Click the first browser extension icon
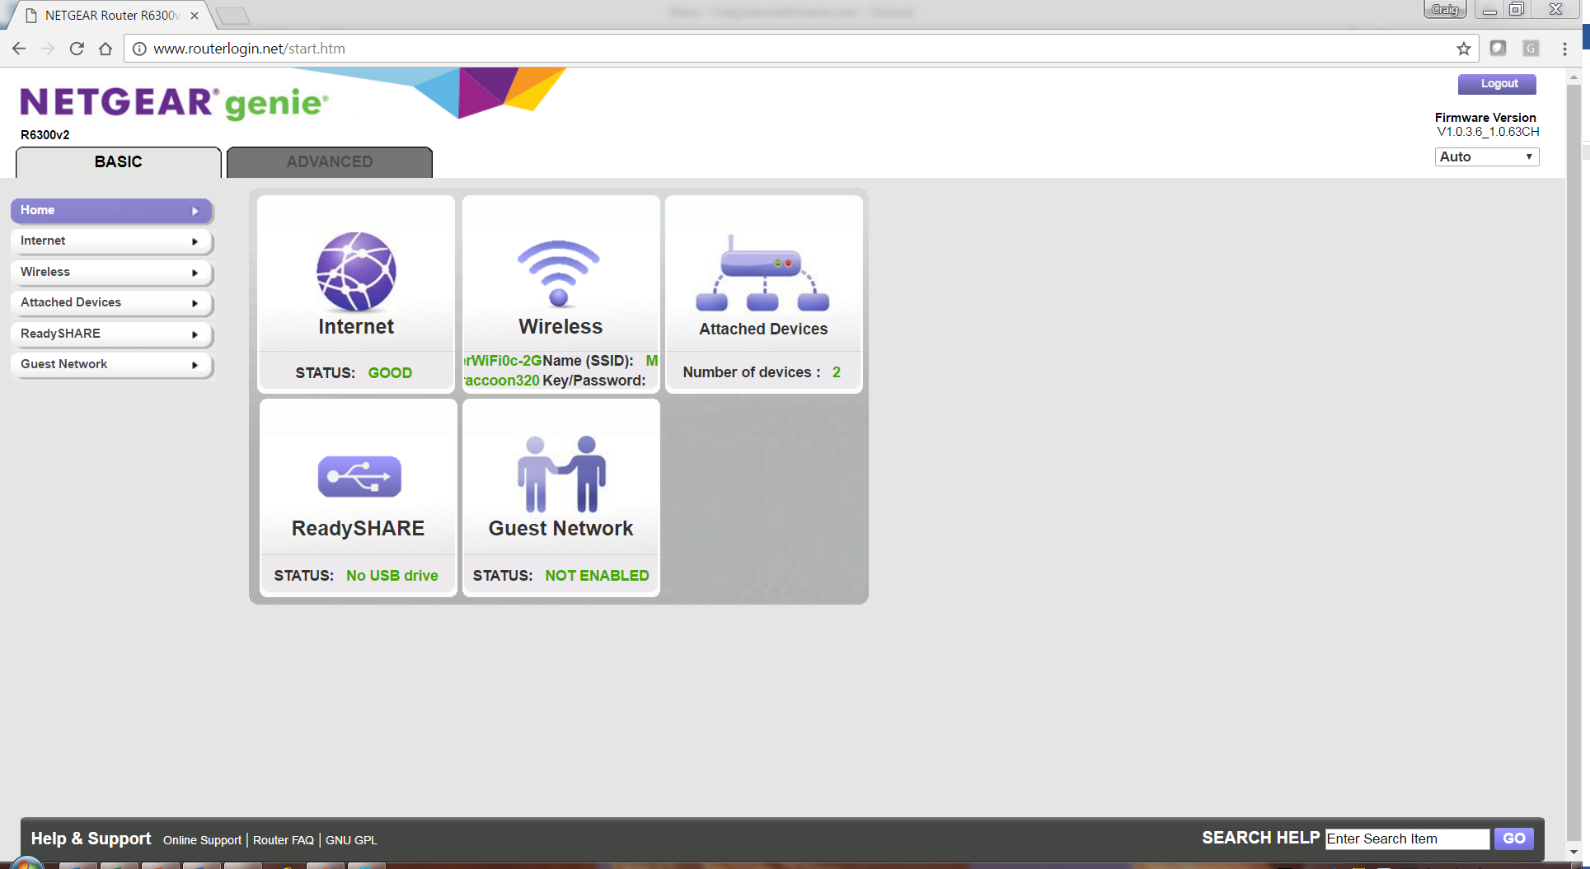 coord(1499,49)
